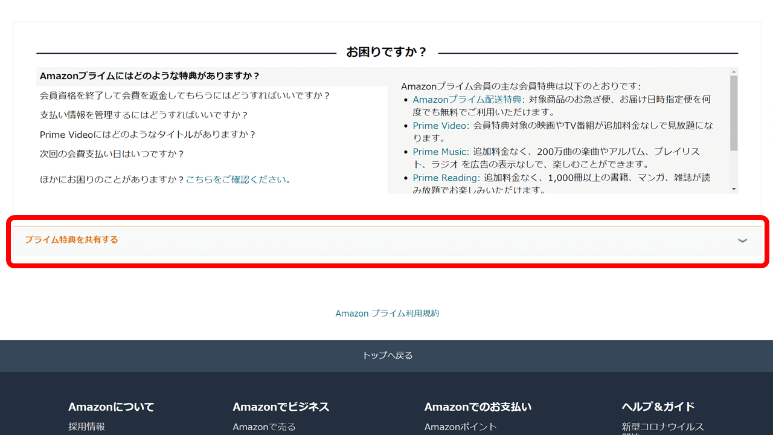Click the answer panel scroll-down arrow
This screenshot has width=773, height=435.
pyautogui.click(x=734, y=189)
